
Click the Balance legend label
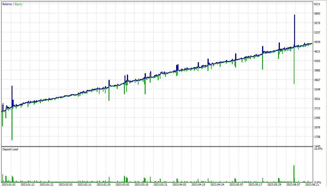coord(7,4)
